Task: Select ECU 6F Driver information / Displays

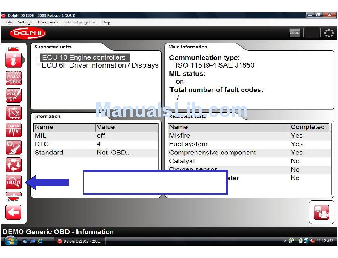Action: 100,65
